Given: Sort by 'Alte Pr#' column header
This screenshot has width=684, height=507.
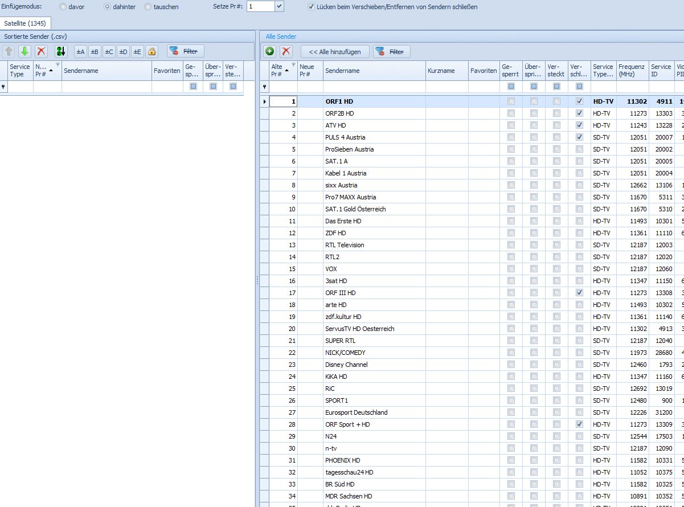Looking at the screenshot, I should click(x=283, y=71).
